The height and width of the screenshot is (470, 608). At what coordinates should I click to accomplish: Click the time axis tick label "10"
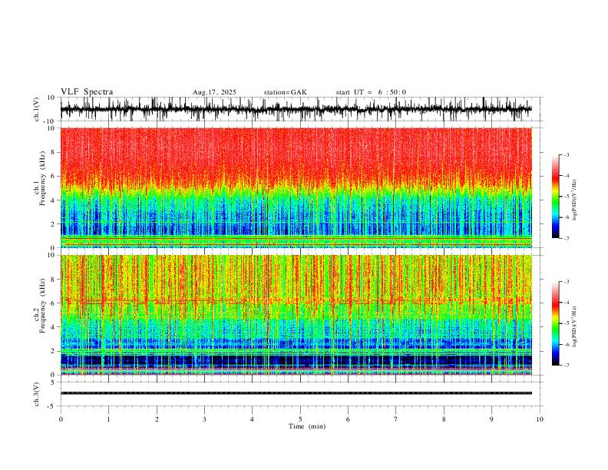pos(540,419)
